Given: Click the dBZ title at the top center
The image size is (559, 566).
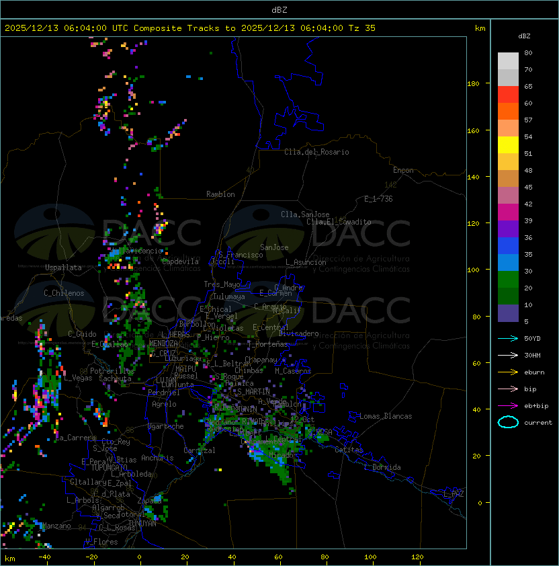Looking at the screenshot, I should [279, 10].
